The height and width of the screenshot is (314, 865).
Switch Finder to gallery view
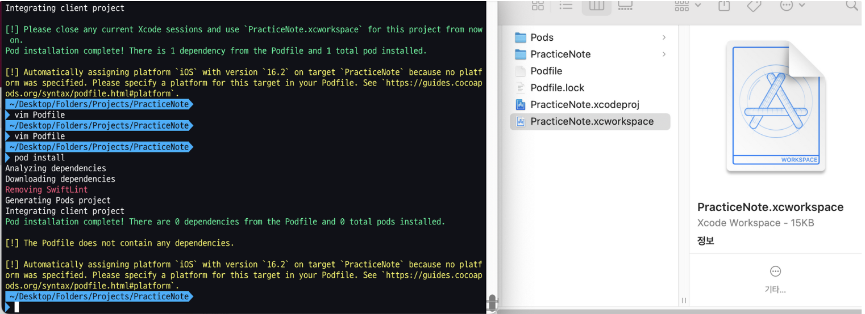tap(625, 5)
